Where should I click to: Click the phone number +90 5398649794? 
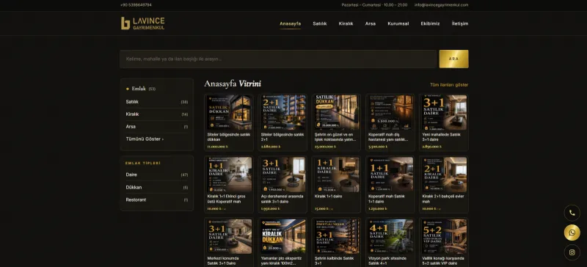coord(136,5)
